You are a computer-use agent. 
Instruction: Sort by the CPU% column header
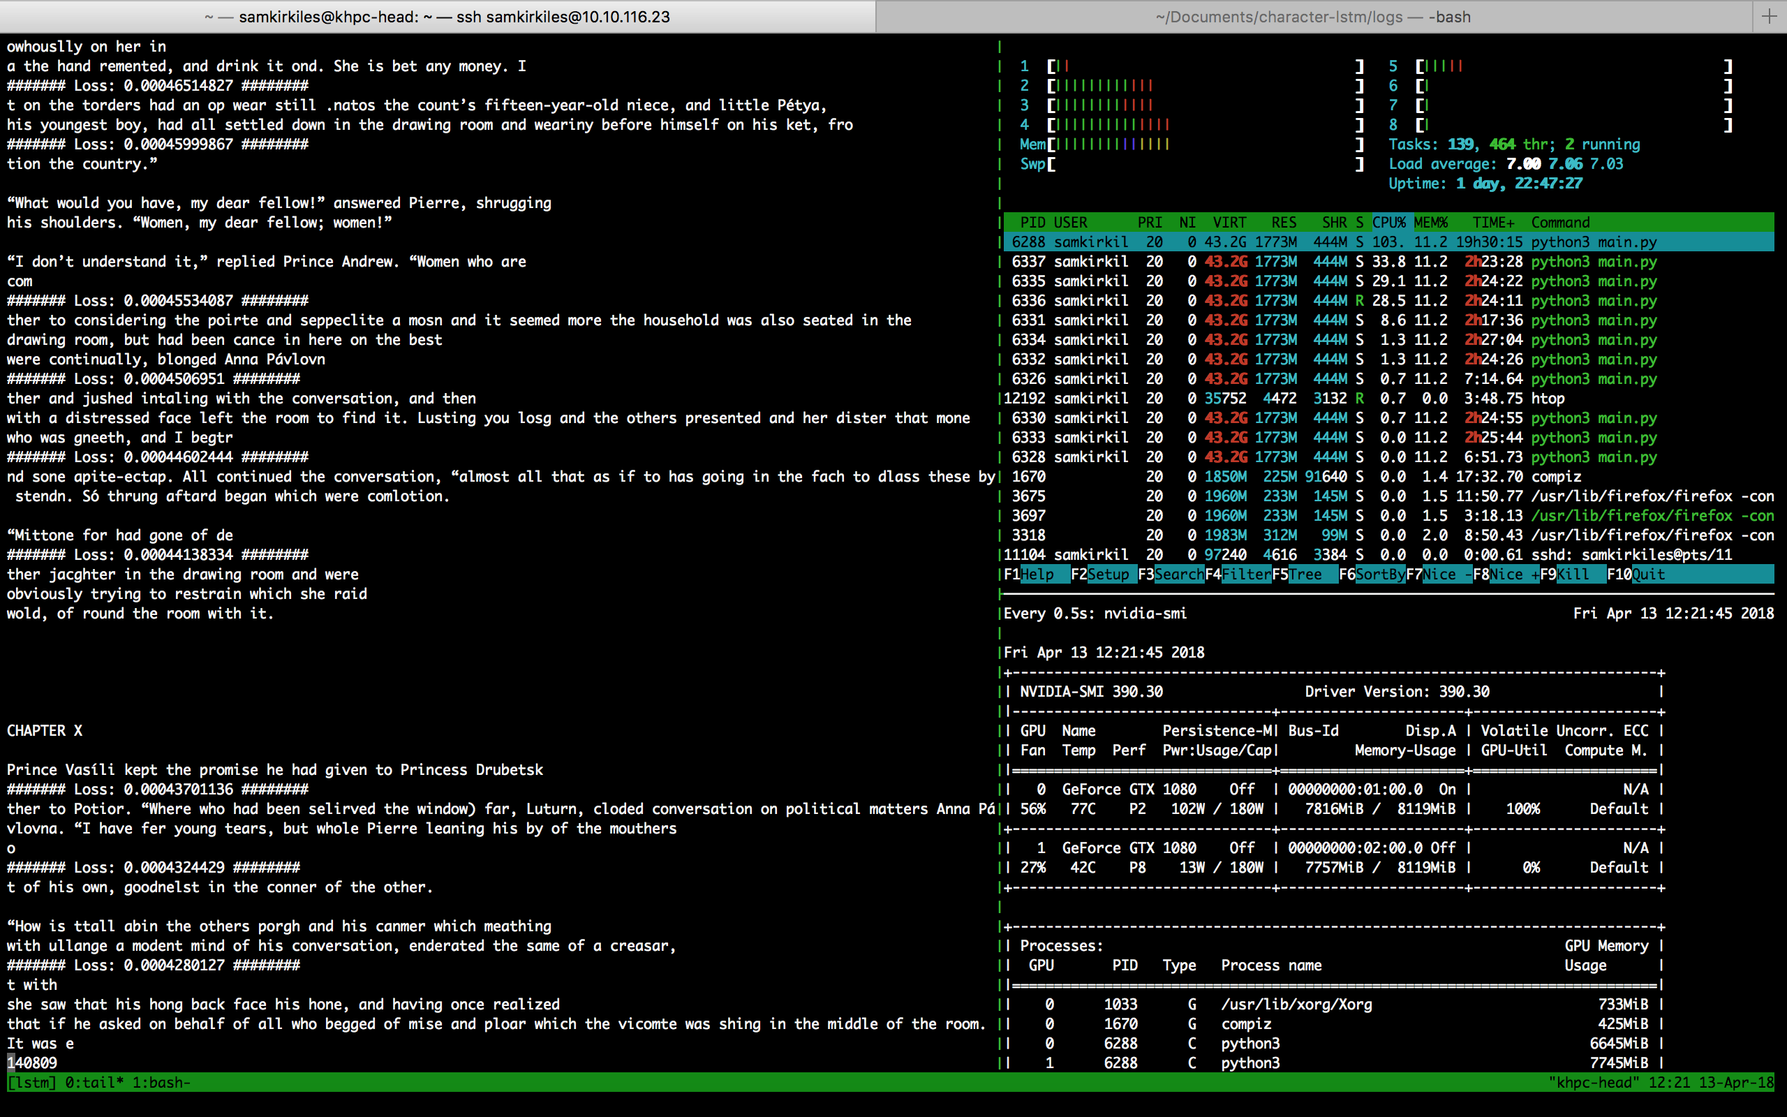click(1389, 223)
